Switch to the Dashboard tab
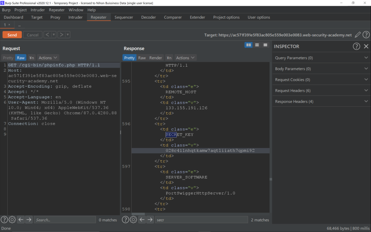Image resolution: width=371 pixels, height=232 pixels. click(14, 17)
